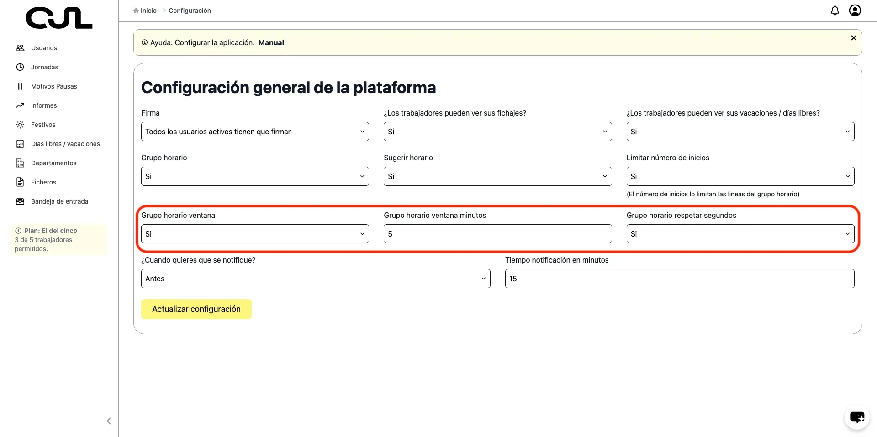Click the home icon in breadcrumb
Viewport: 877px width, 437px height.
136,11
